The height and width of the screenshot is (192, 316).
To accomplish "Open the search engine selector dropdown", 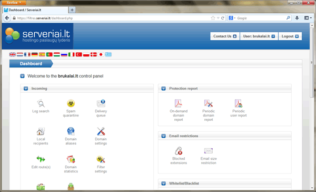I will click(232, 18).
